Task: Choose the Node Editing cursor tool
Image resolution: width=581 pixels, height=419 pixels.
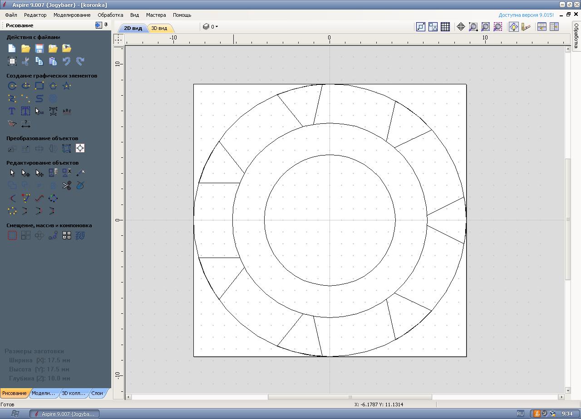Action: click(x=26, y=173)
